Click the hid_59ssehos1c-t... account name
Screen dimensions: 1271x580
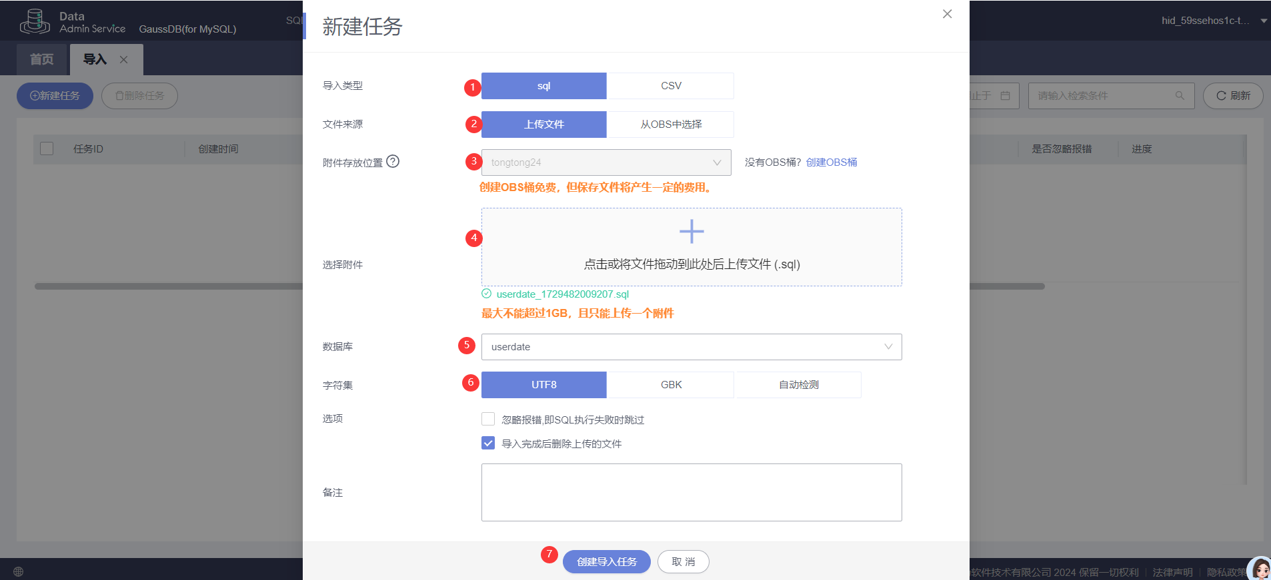(1206, 21)
